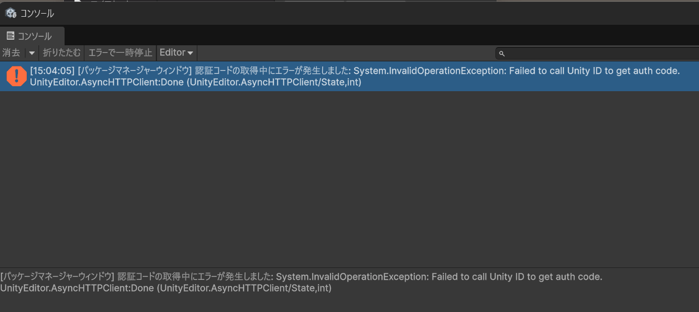Click the magnifier icon in search box
699x312 pixels.
(x=502, y=54)
